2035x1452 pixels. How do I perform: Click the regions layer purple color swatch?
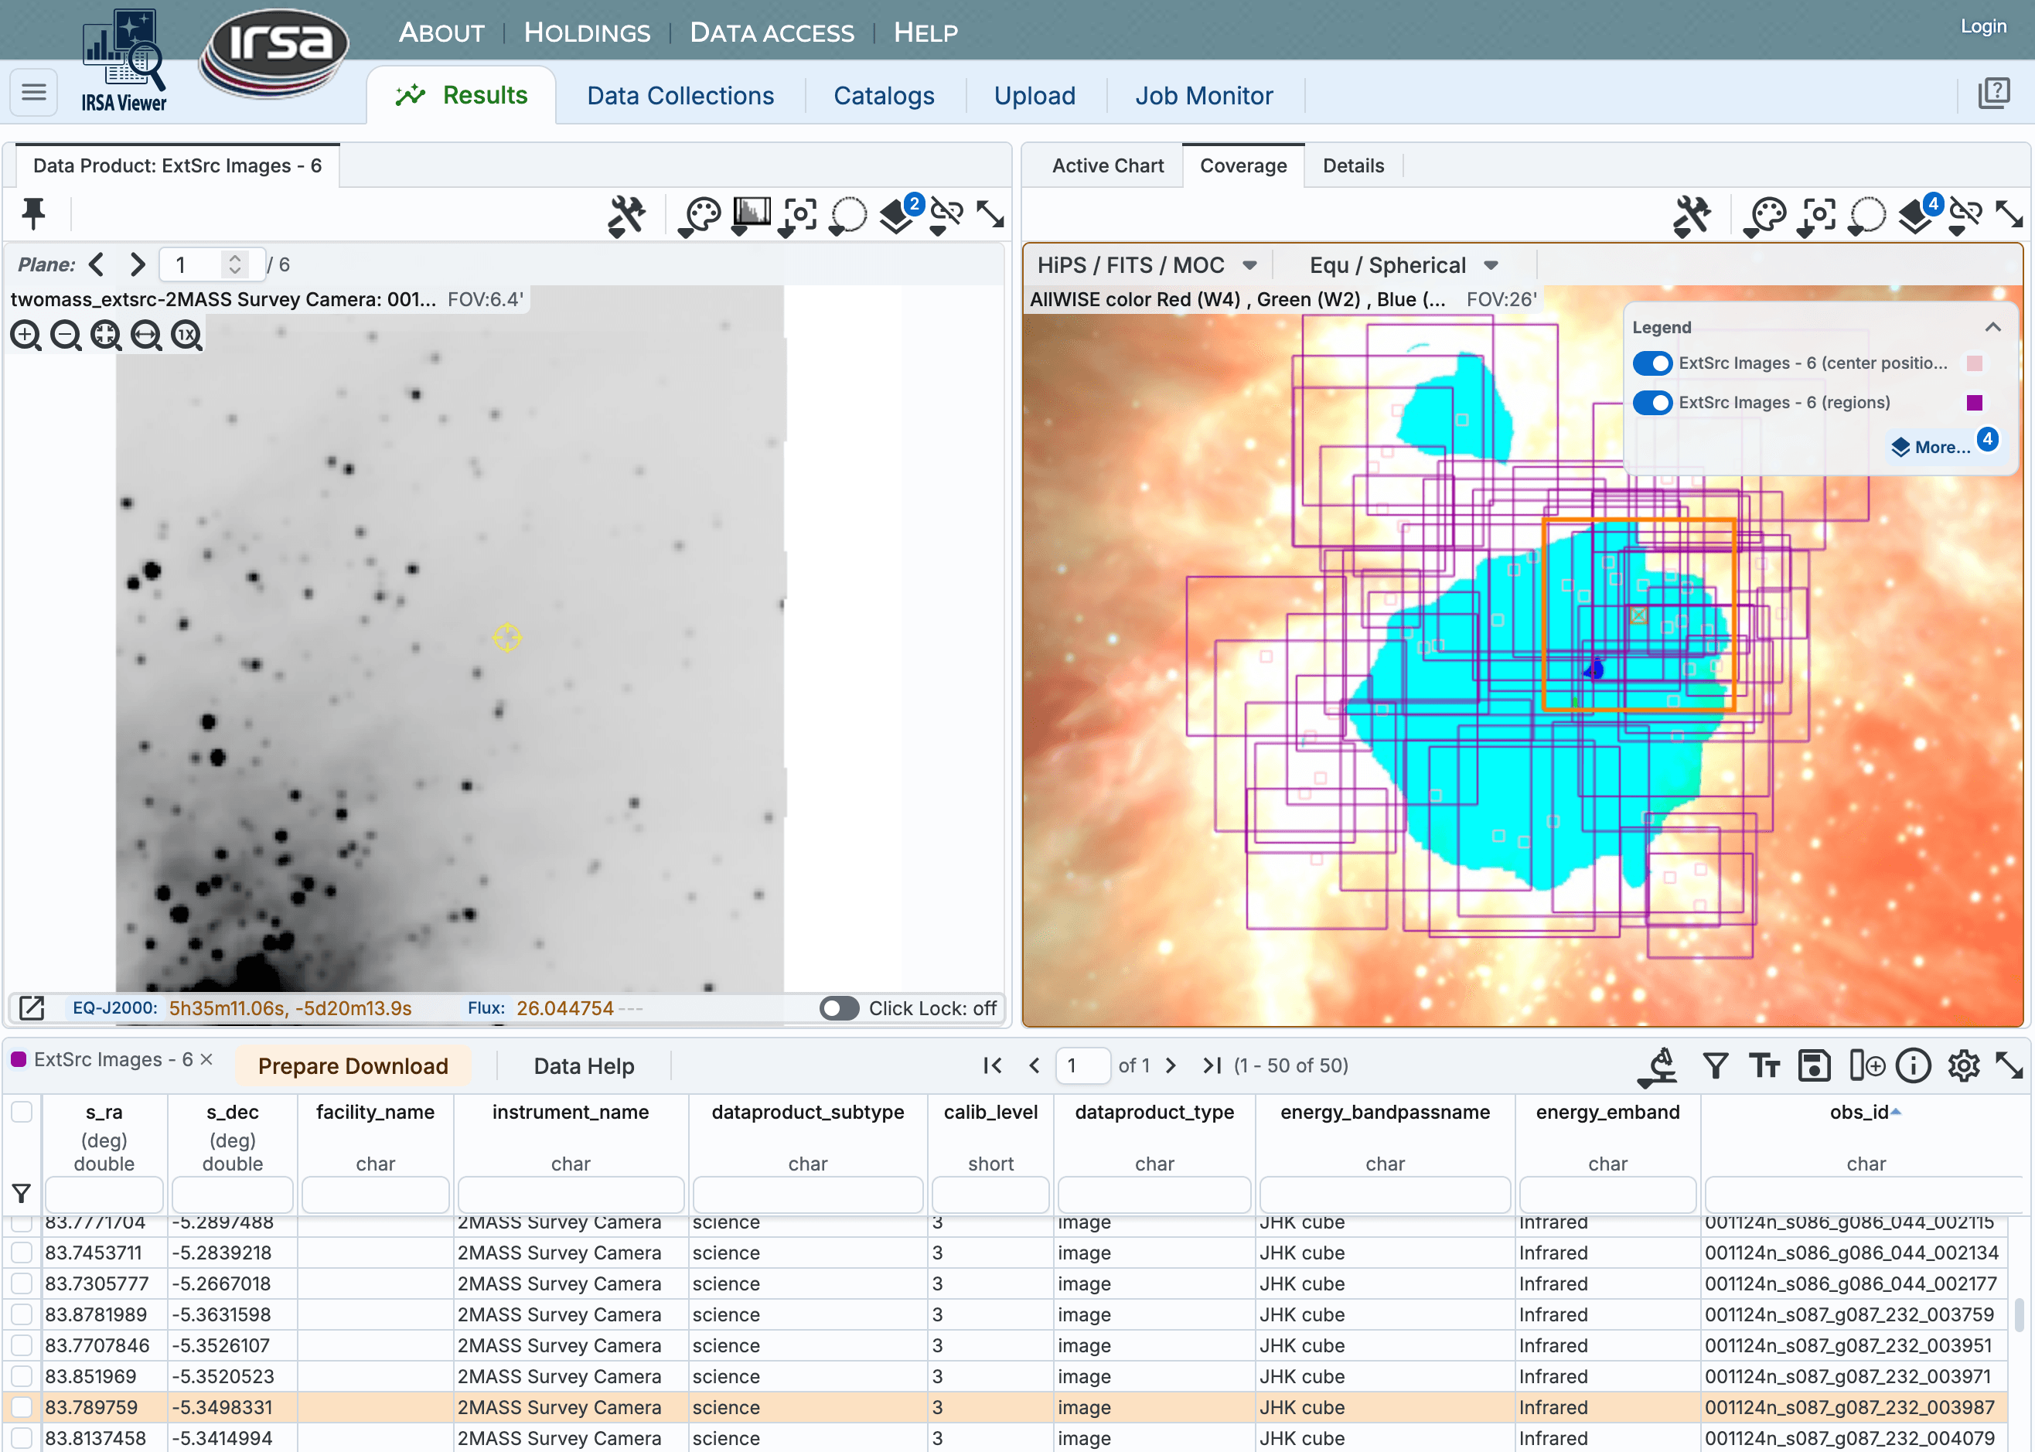pos(1974,402)
